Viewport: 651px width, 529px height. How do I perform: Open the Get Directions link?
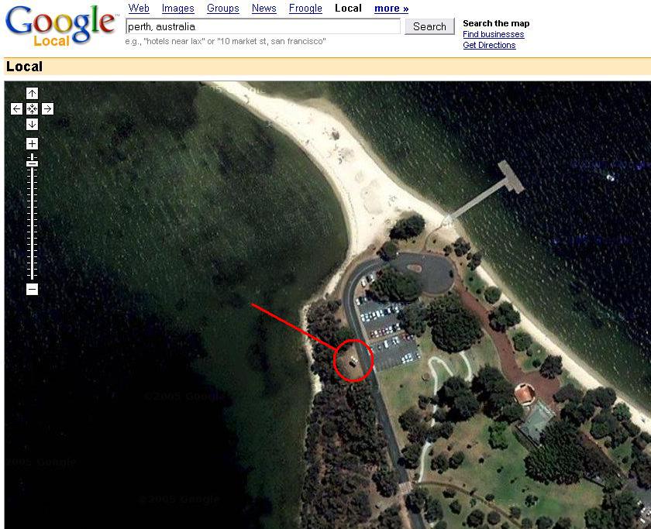[x=489, y=45]
